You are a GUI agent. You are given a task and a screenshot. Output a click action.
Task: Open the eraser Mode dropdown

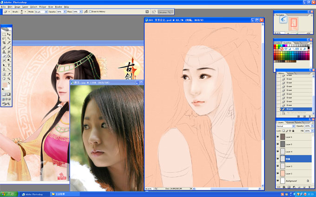click(x=41, y=12)
